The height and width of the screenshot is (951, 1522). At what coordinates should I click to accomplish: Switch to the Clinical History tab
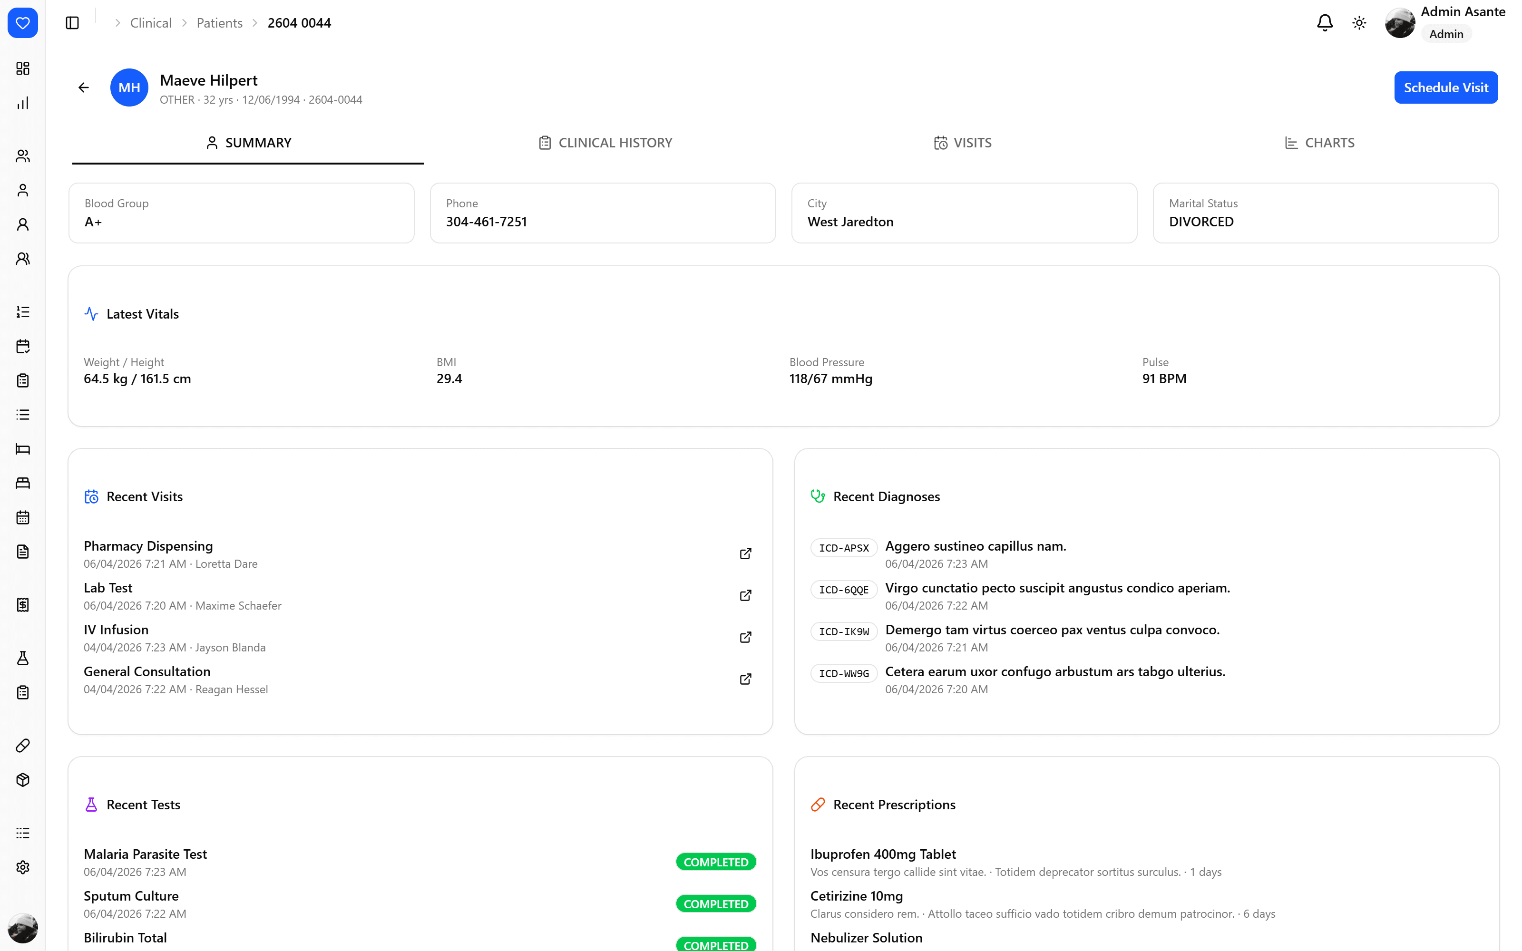605,143
